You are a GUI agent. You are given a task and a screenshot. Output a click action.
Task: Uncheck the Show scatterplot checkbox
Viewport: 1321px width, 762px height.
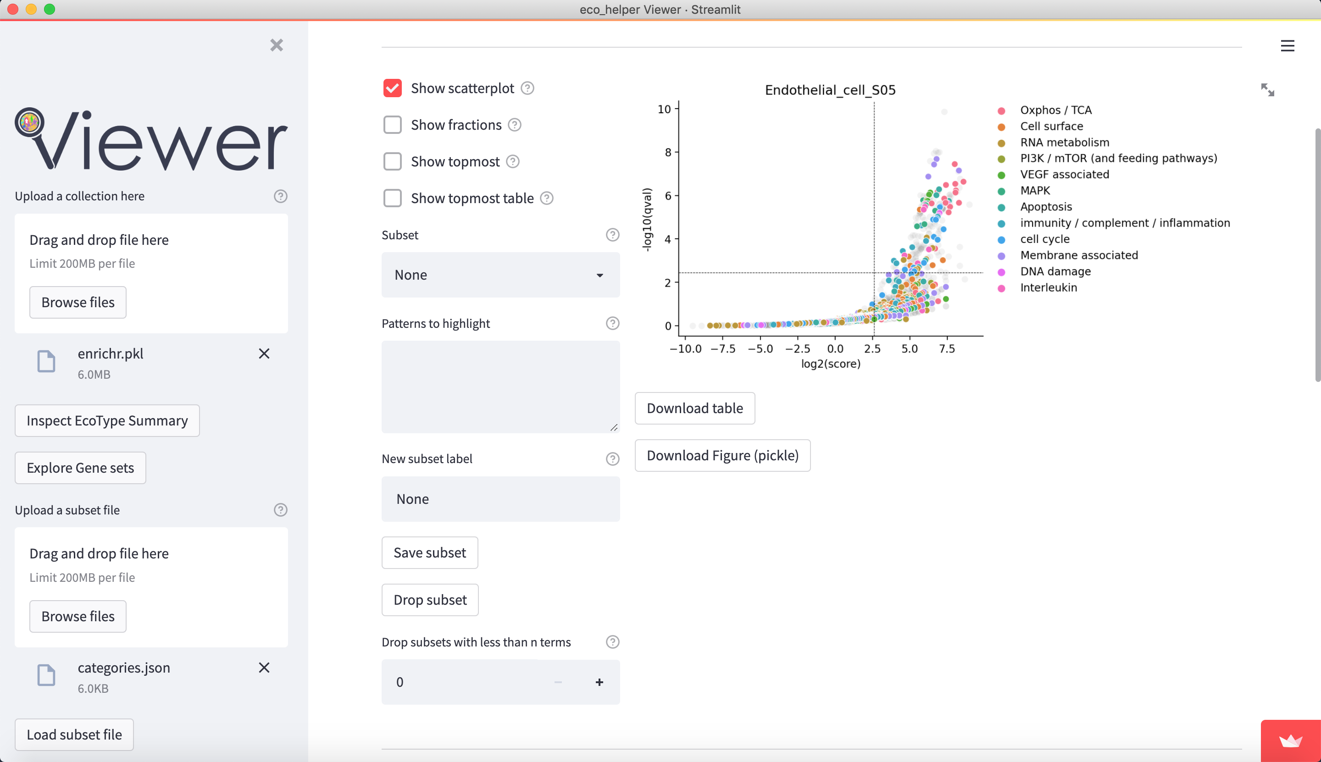click(x=392, y=88)
